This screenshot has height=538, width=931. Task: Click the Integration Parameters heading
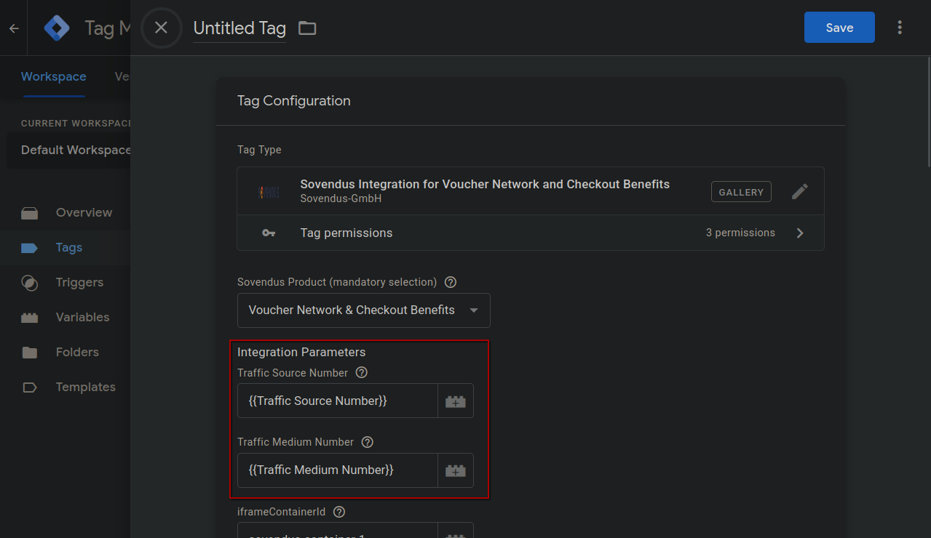point(301,353)
